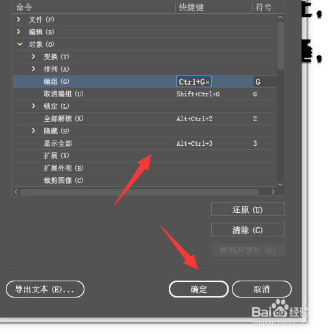Click the 导出文本 (E)... button
This screenshot has height=334, width=328.
45,289
